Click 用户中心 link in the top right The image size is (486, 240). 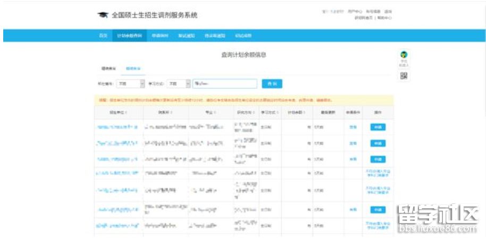(x=355, y=11)
